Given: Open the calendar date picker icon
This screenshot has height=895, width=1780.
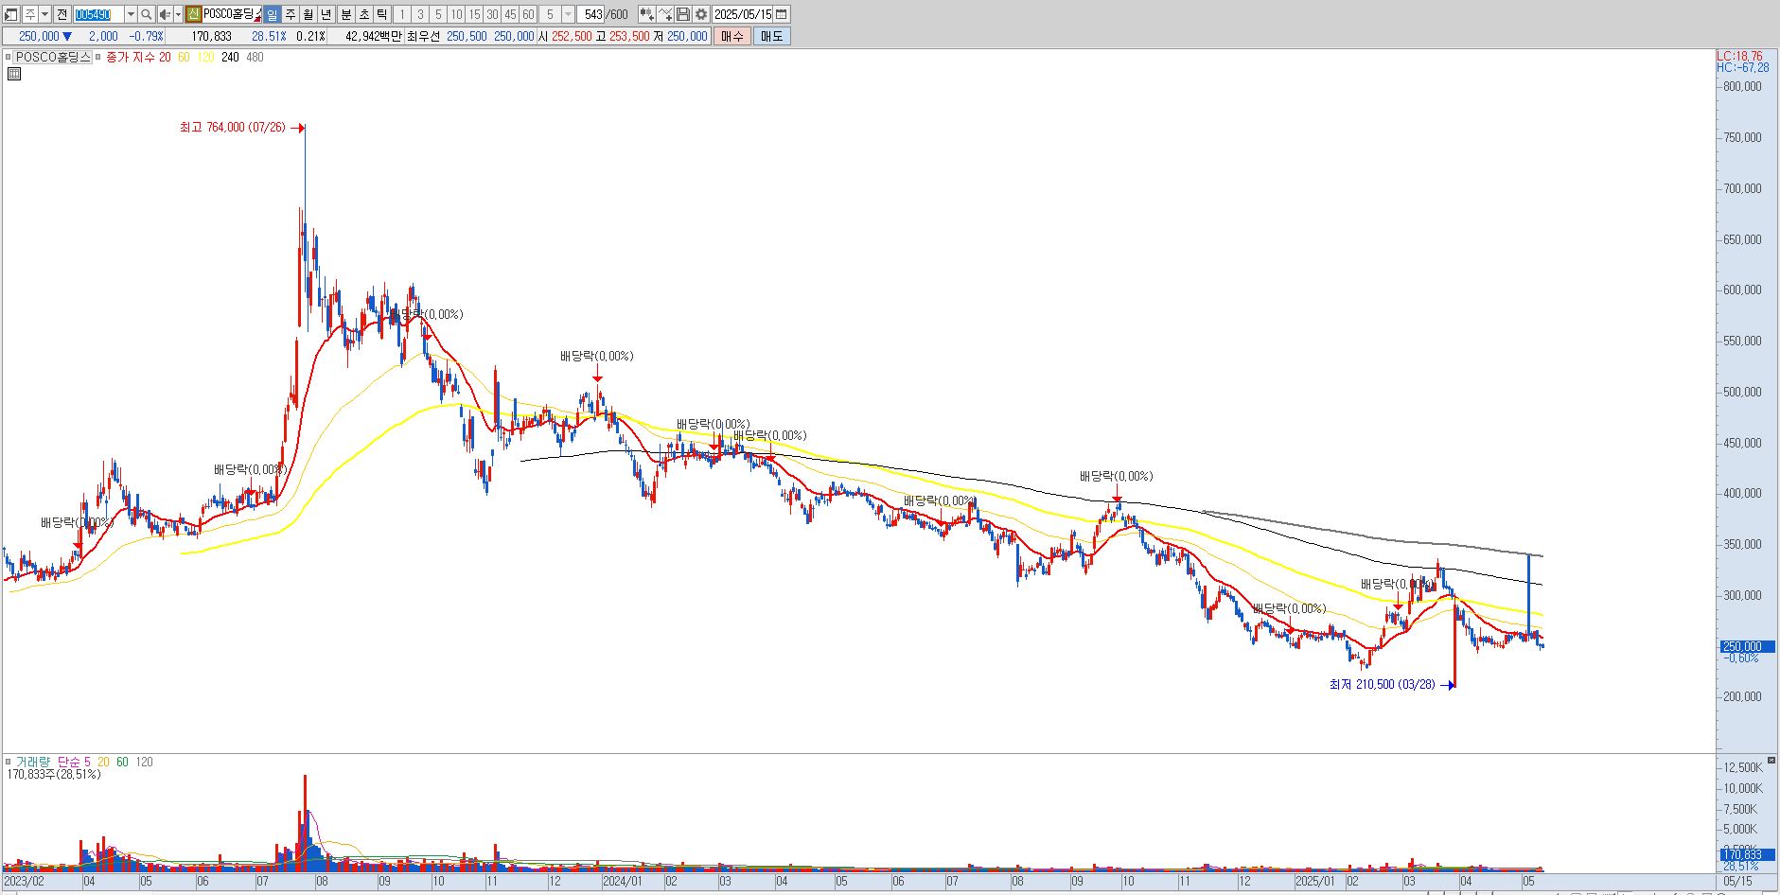Looking at the screenshot, I should tap(782, 14).
